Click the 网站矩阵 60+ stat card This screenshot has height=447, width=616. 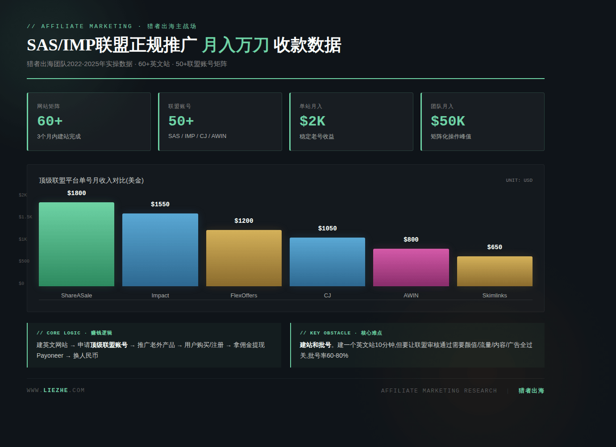tap(89, 121)
